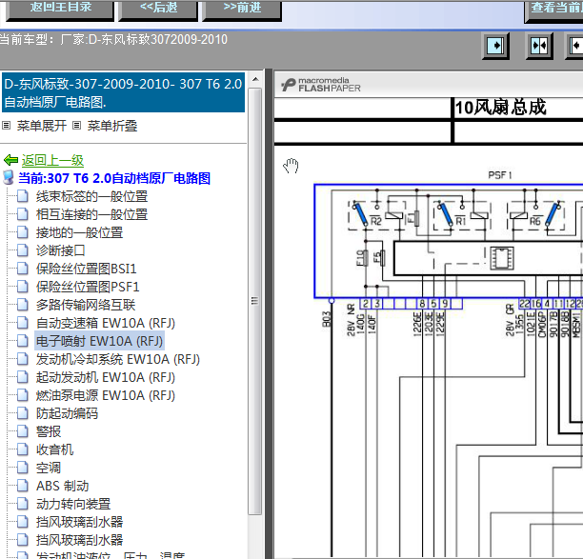Screen dimensions: 583x559
Task: Click the PSF1 label above diagram
Action: (500, 175)
